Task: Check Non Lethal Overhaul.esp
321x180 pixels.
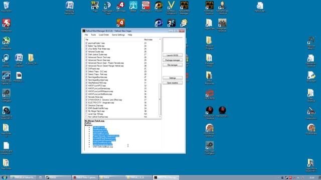Action: (86, 116)
